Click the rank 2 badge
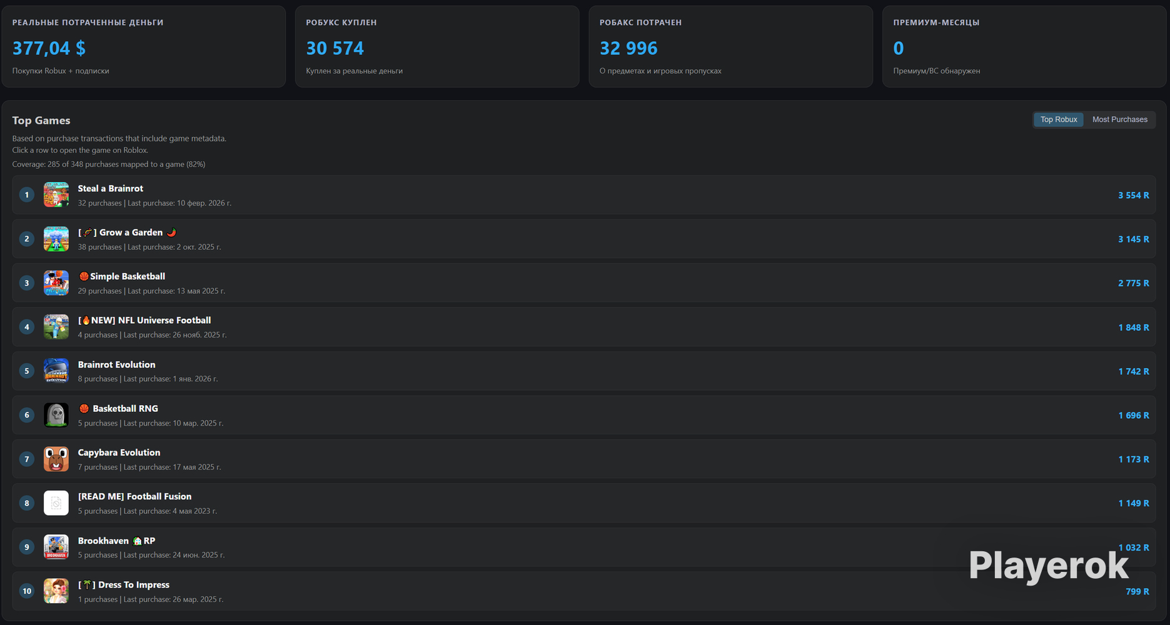 coord(27,239)
